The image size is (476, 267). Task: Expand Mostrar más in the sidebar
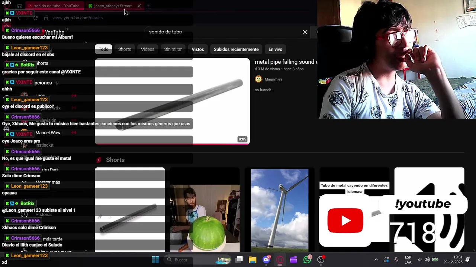[48, 182]
